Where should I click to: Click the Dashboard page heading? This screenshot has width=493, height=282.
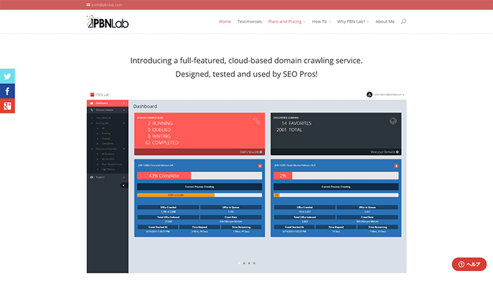tap(145, 107)
